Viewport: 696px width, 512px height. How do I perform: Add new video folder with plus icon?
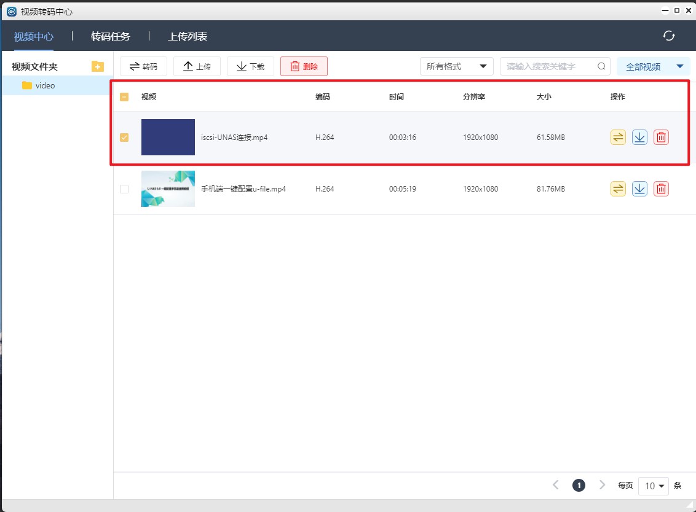coord(97,66)
